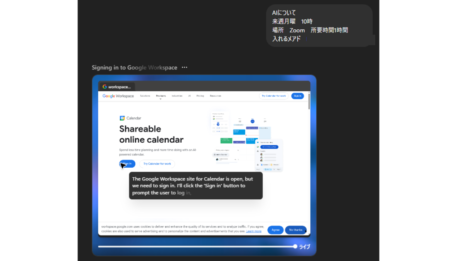Screen dimensions: 462x261
Task: Click the user message bubble about AIについて
Action: (319, 25)
